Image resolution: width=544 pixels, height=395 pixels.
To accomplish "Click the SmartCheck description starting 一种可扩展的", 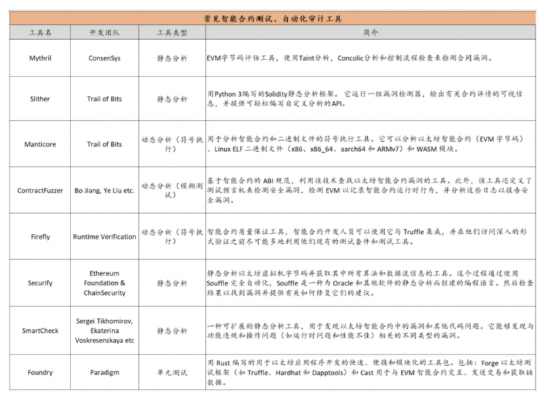I will (370, 331).
